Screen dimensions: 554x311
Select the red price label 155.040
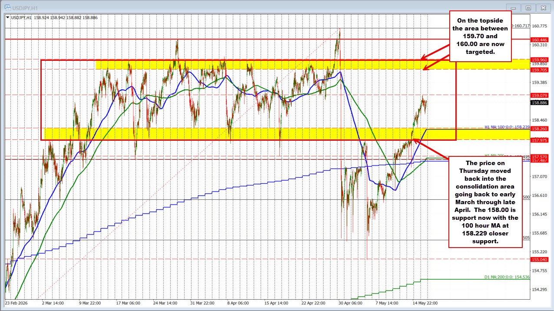pyautogui.click(x=539, y=259)
